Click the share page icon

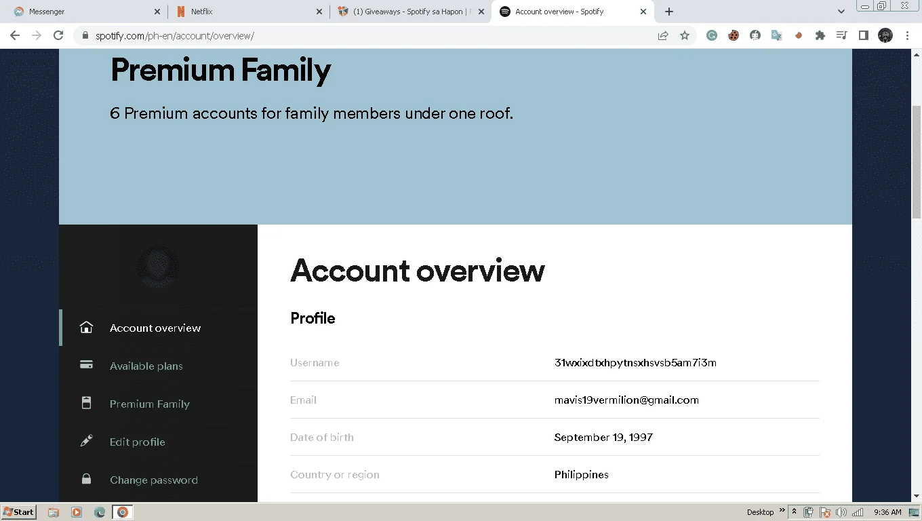click(x=663, y=36)
